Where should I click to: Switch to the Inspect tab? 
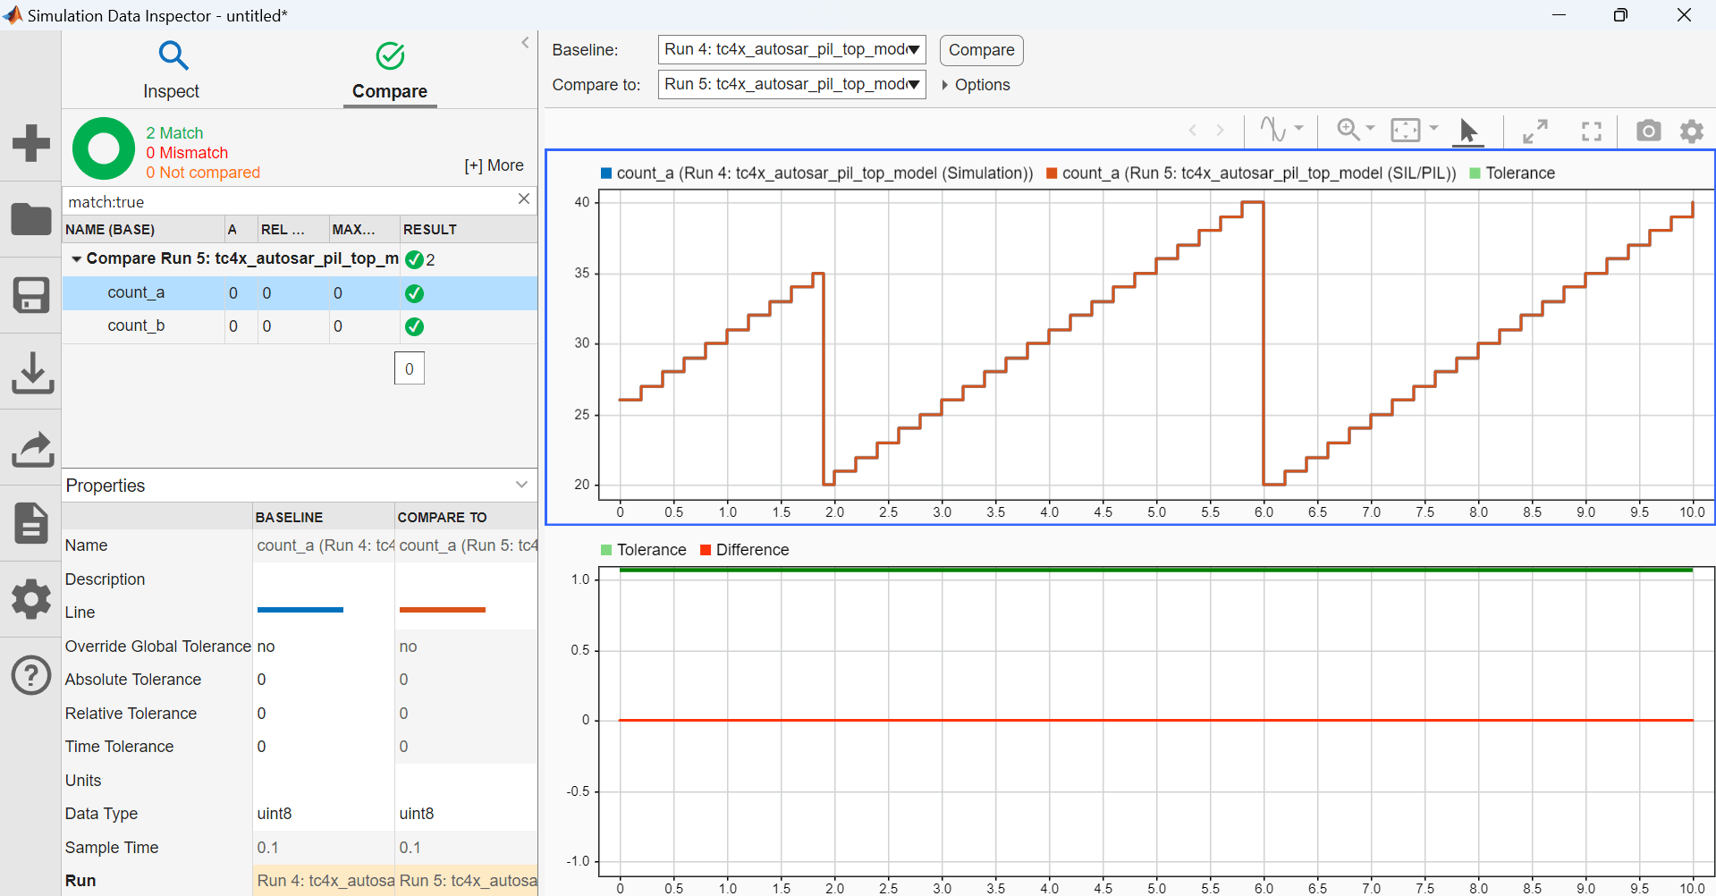click(172, 70)
